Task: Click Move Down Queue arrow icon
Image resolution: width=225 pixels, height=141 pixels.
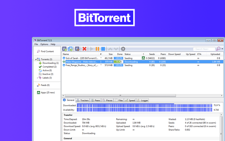Action: (116, 49)
